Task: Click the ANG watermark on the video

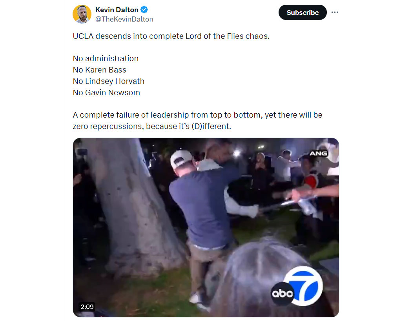Action: (x=318, y=153)
